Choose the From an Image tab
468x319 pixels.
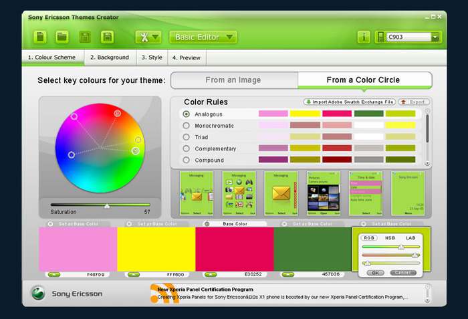coord(234,80)
